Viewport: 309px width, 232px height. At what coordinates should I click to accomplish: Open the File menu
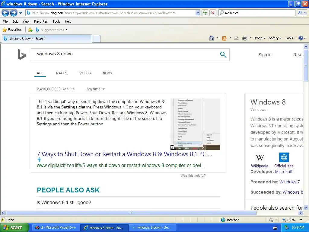5,21
